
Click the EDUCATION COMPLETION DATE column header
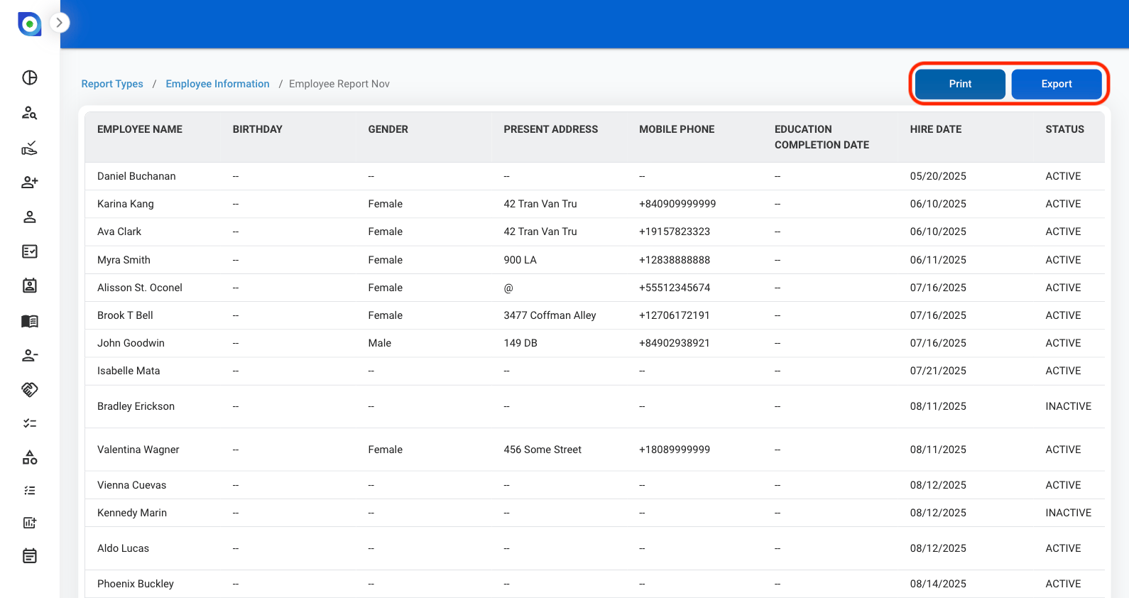tap(822, 137)
